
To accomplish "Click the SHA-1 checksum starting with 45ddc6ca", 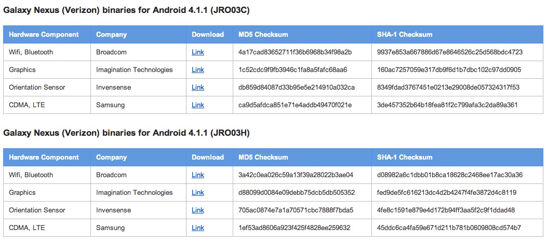I will [449, 228].
